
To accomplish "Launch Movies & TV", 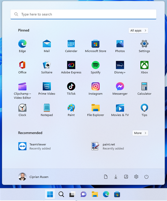I will [x=120, y=110].
